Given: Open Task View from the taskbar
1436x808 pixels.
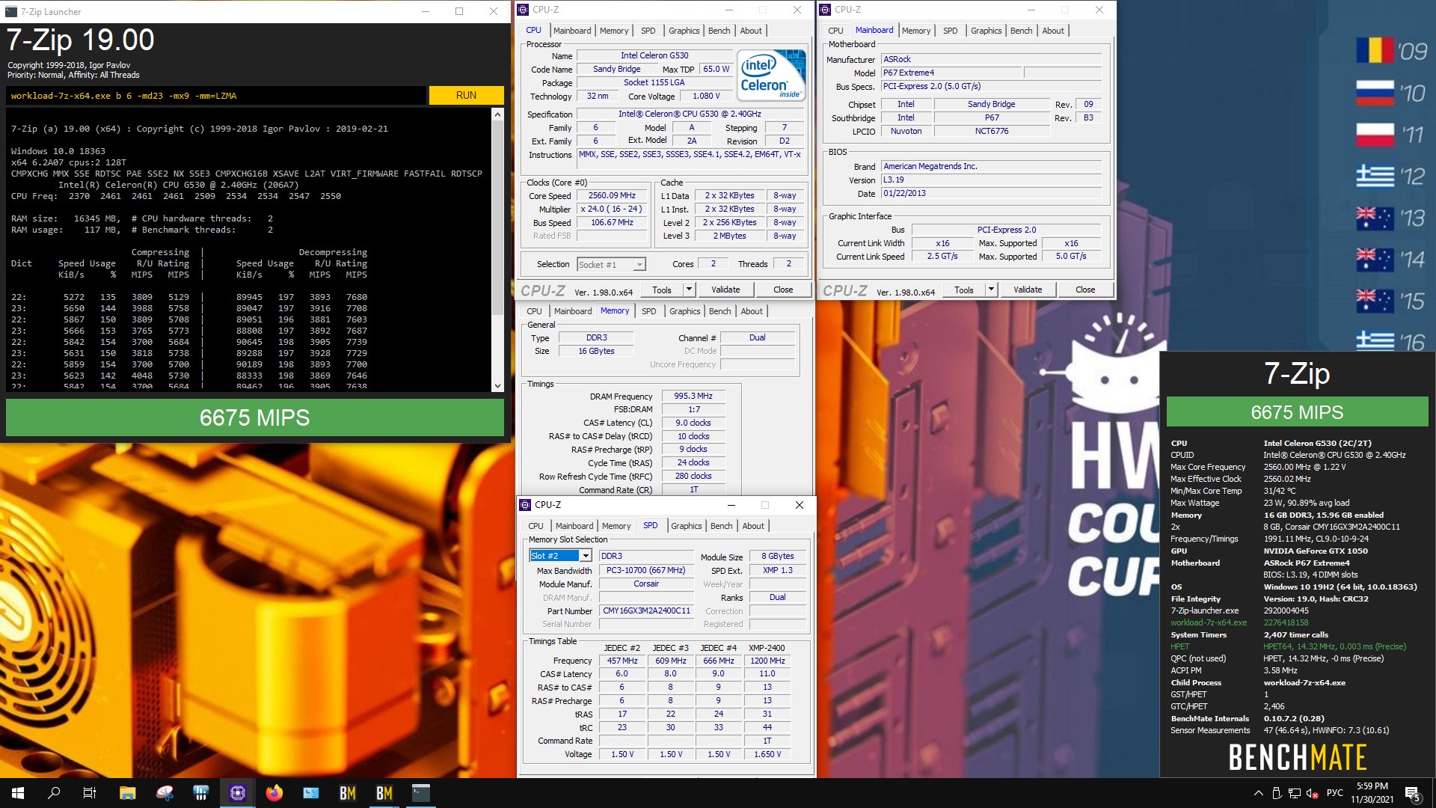Looking at the screenshot, I should point(90,793).
